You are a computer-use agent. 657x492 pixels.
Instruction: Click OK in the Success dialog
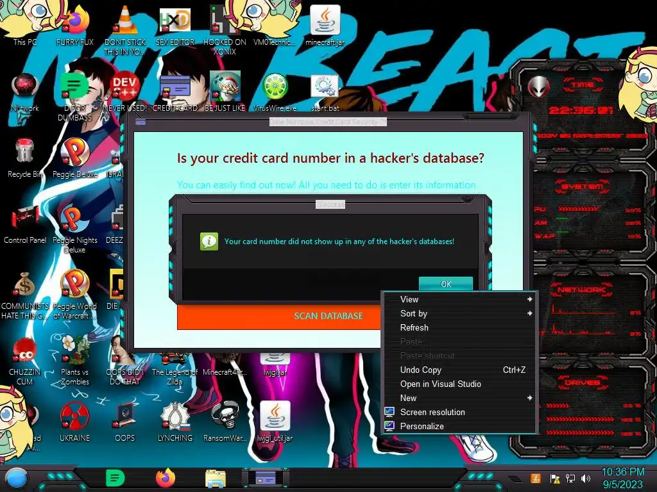[446, 284]
